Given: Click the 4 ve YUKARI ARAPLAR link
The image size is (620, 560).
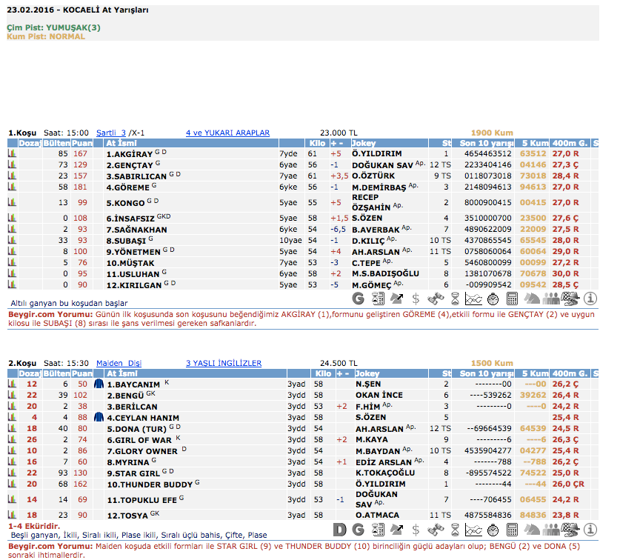Looking at the screenshot, I should click(227, 133).
